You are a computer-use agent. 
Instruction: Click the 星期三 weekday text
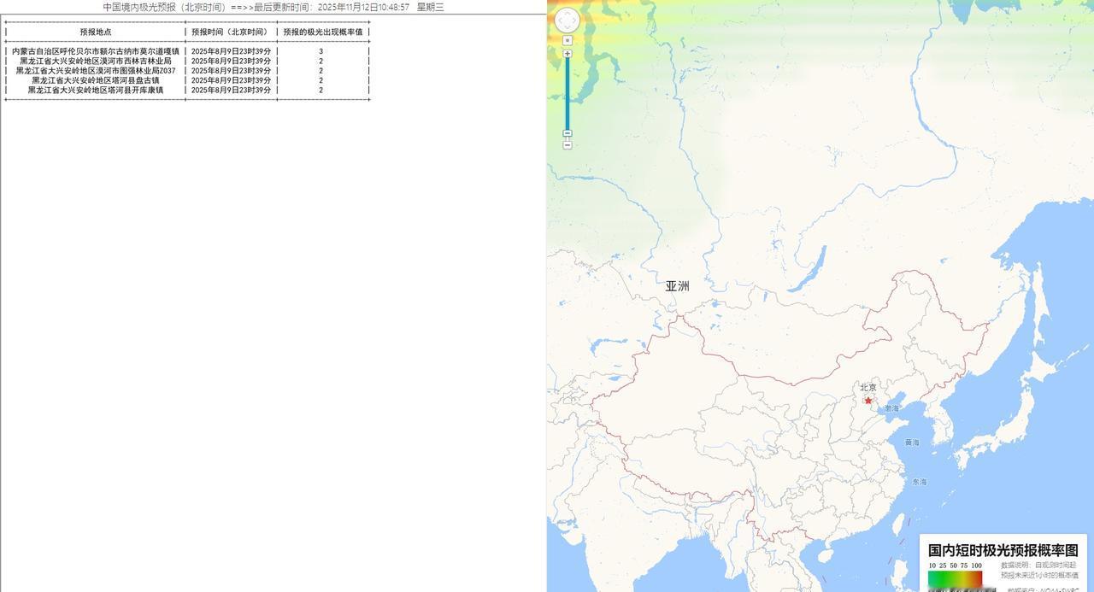coord(431,7)
